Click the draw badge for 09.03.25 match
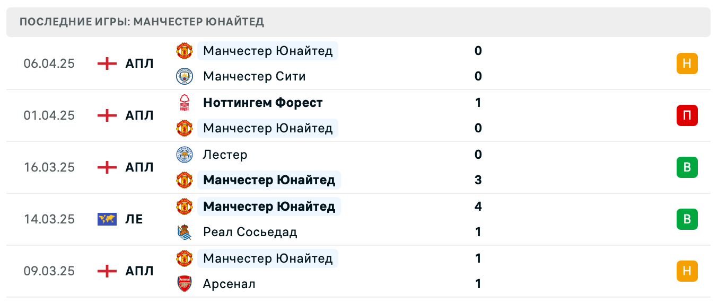The height and width of the screenshot is (305, 718). (687, 271)
